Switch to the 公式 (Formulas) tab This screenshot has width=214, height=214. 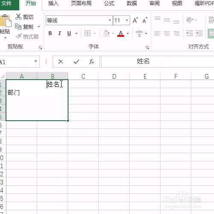click(109, 3)
